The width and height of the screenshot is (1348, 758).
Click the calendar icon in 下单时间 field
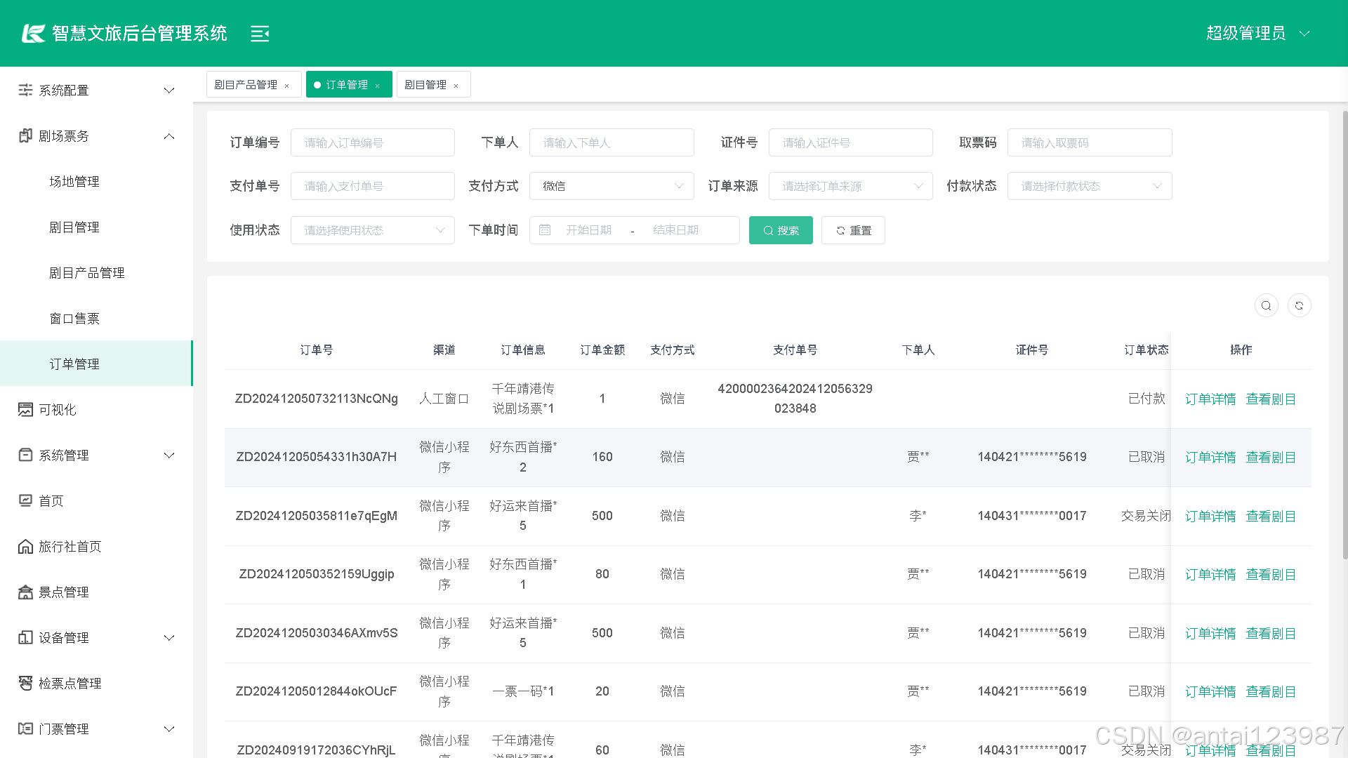(x=545, y=230)
